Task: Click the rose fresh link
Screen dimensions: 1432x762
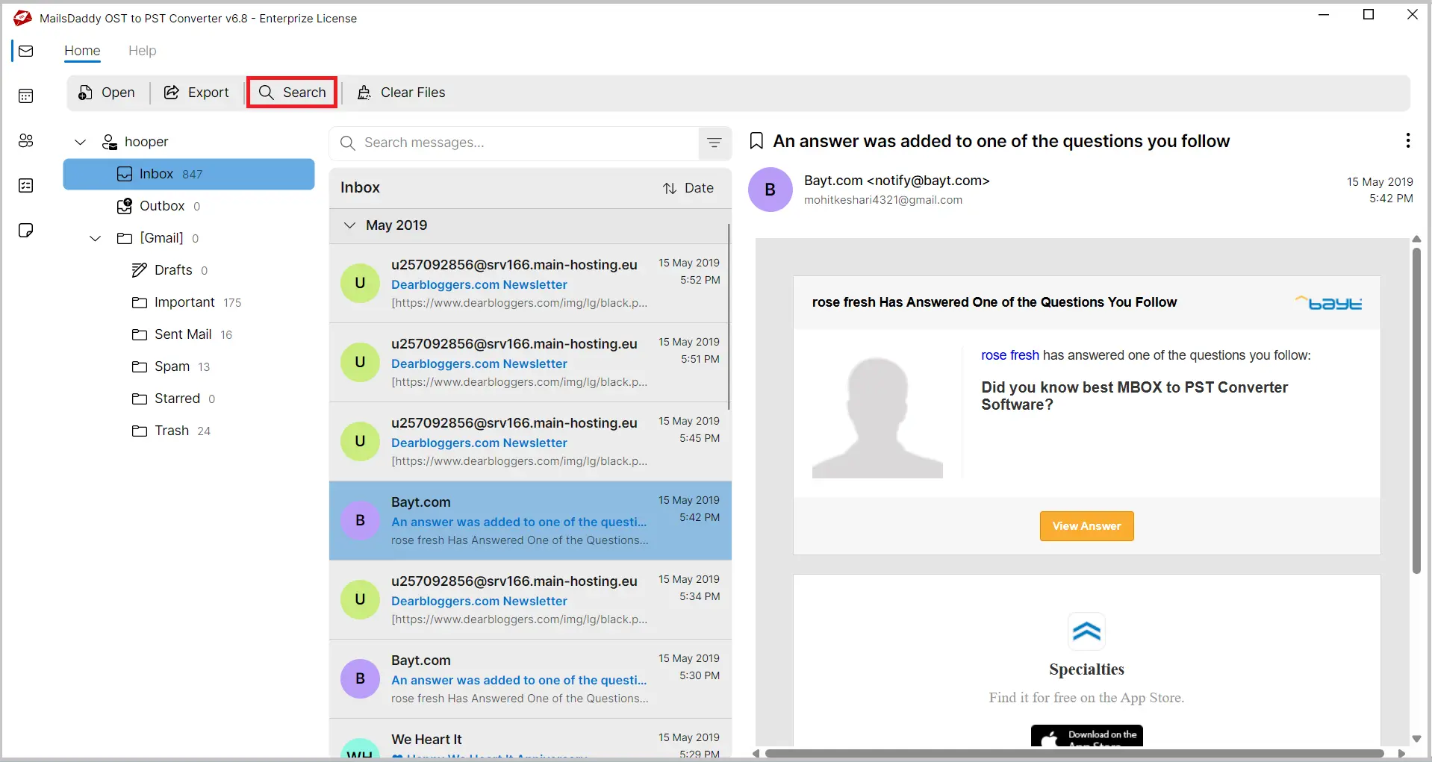Action: click(x=1009, y=355)
